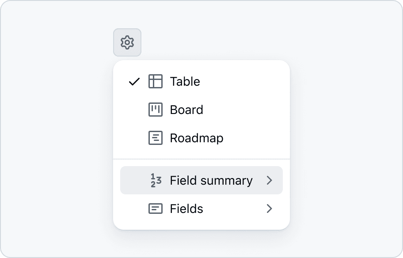Expand the Field summary submenu chevron

click(270, 180)
